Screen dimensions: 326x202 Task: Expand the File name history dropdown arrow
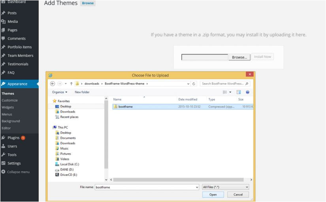[x=197, y=187]
